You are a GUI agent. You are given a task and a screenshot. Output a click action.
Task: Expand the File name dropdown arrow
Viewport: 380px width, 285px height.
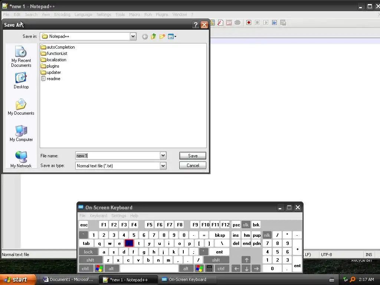point(163,155)
